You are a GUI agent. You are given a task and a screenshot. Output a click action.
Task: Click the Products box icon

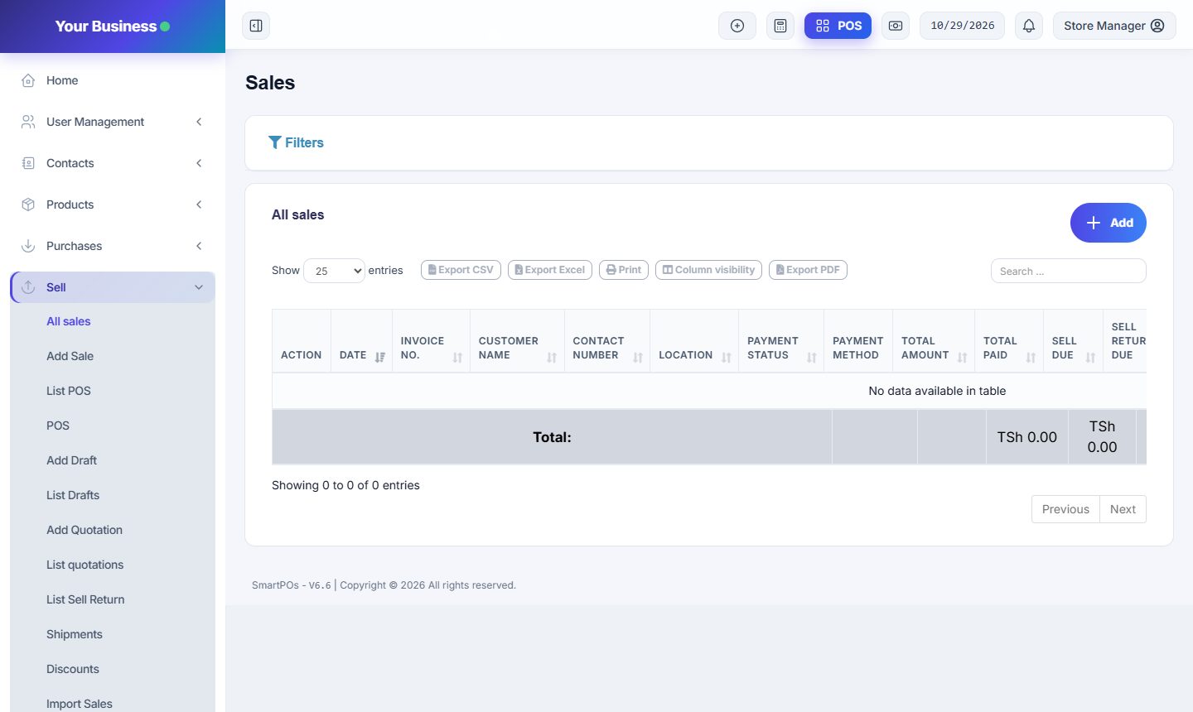pos(28,204)
